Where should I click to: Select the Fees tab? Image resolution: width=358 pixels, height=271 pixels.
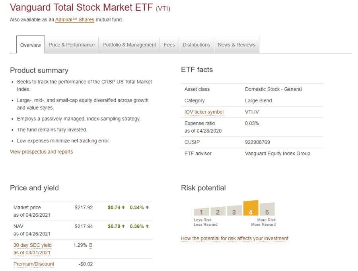[x=169, y=45]
